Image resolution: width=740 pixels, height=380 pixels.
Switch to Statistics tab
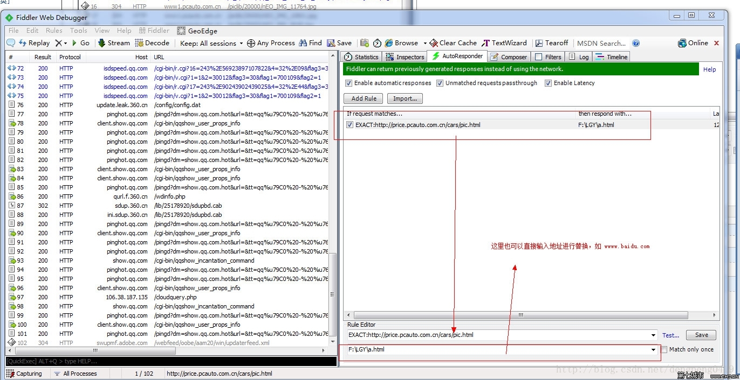tap(361, 57)
